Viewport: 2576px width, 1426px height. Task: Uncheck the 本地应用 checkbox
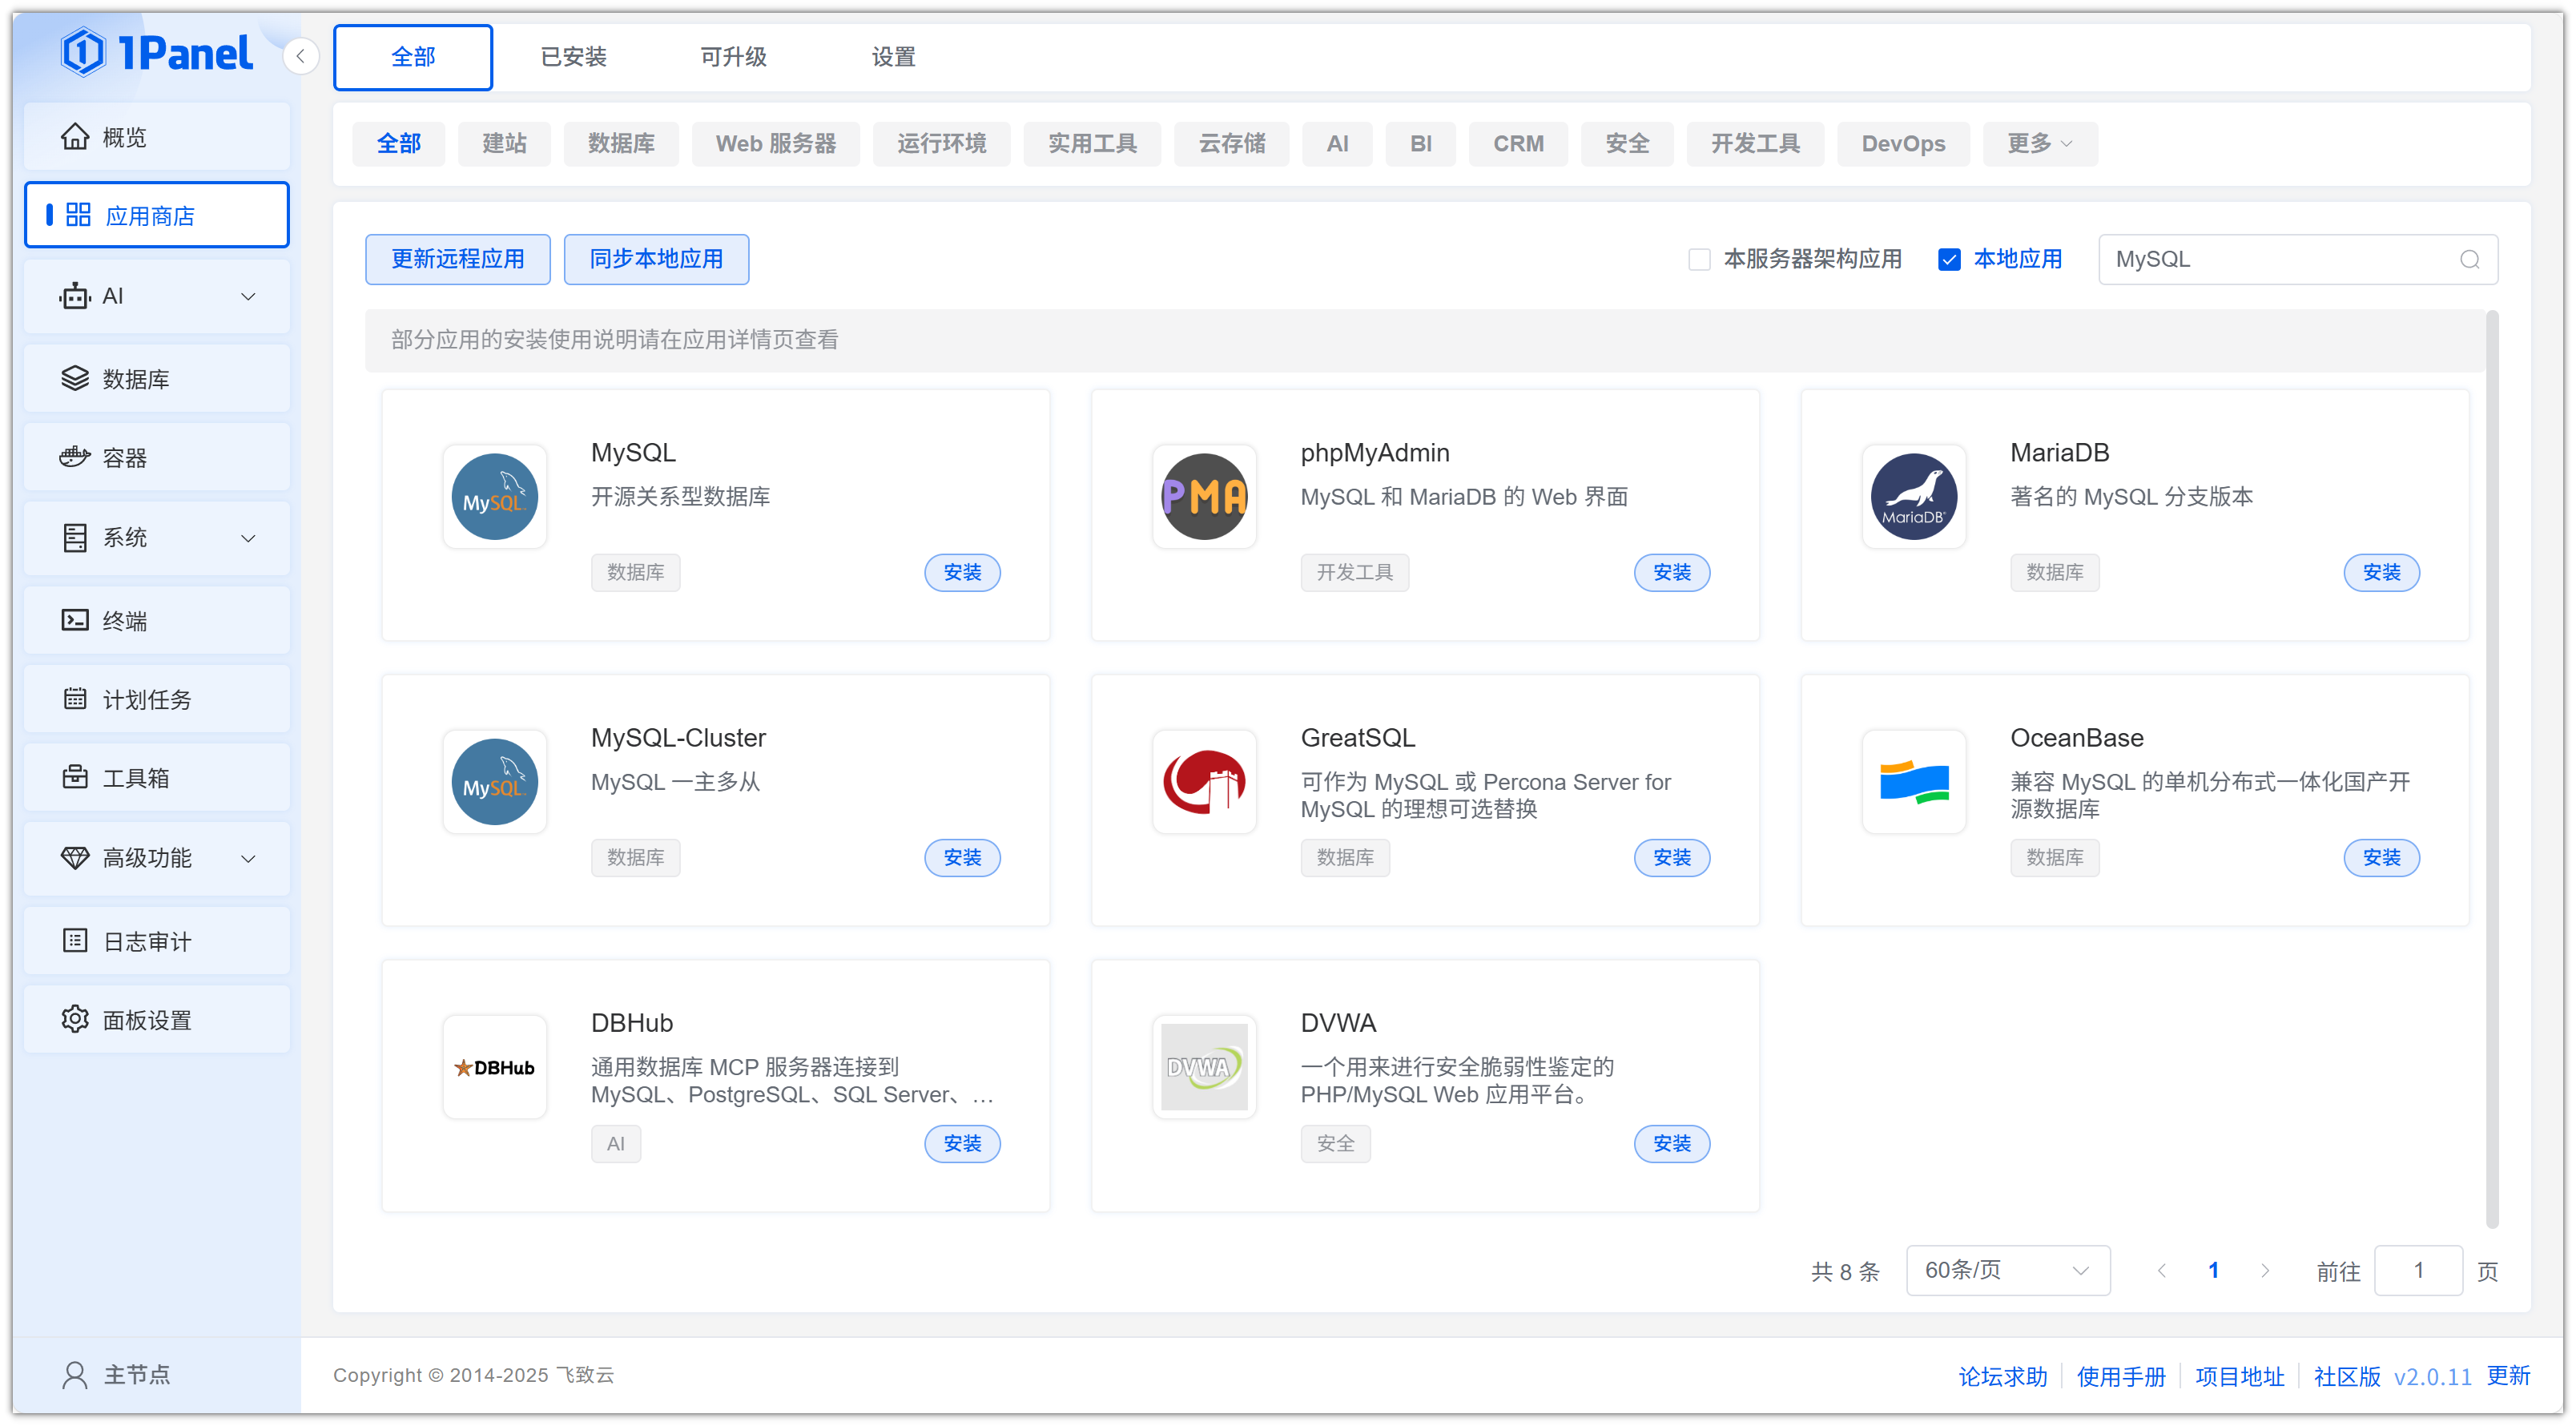[1949, 260]
